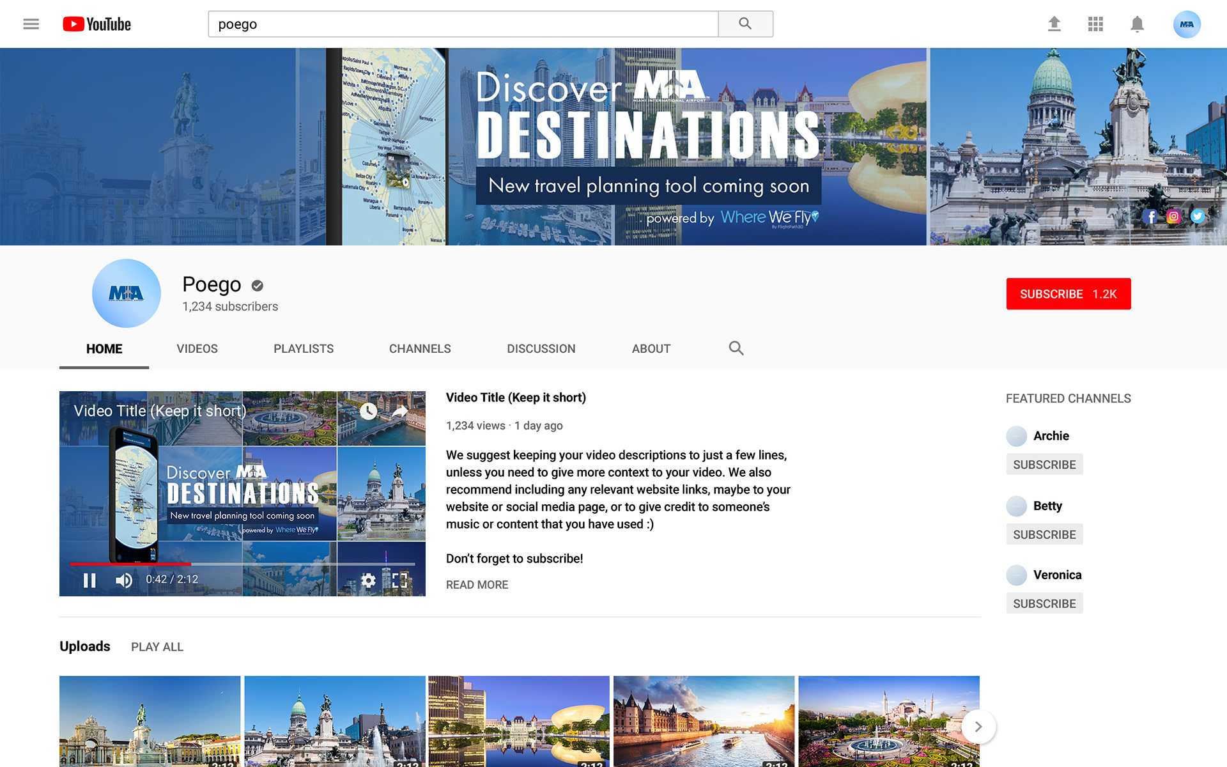Click the FEATURED CHANNELS heading
This screenshot has width=1227, height=767.
[1069, 399]
